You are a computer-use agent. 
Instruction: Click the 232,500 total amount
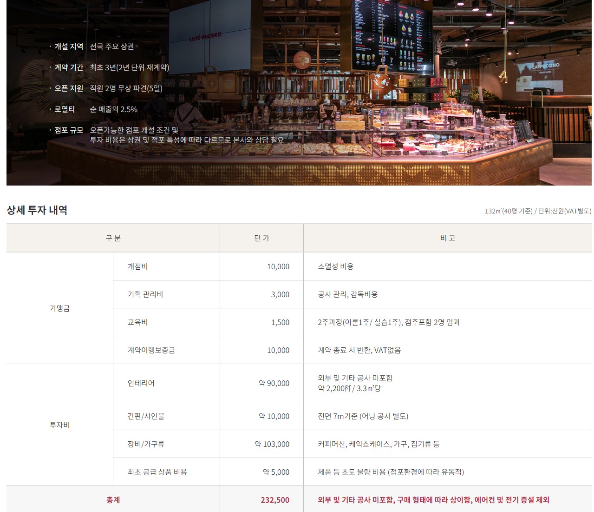pyautogui.click(x=275, y=500)
